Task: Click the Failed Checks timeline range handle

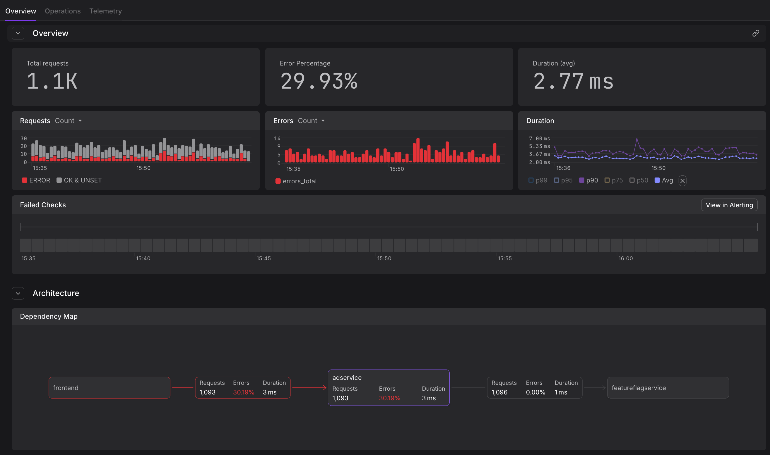Action: point(20,227)
